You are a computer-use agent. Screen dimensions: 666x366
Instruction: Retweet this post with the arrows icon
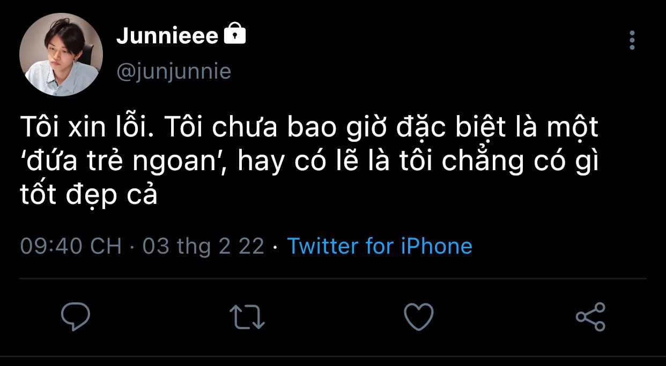pos(247,316)
